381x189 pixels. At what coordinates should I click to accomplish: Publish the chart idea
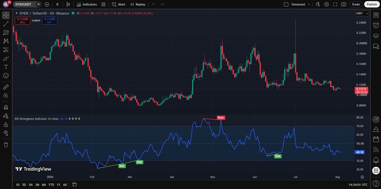[x=372, y=4]
